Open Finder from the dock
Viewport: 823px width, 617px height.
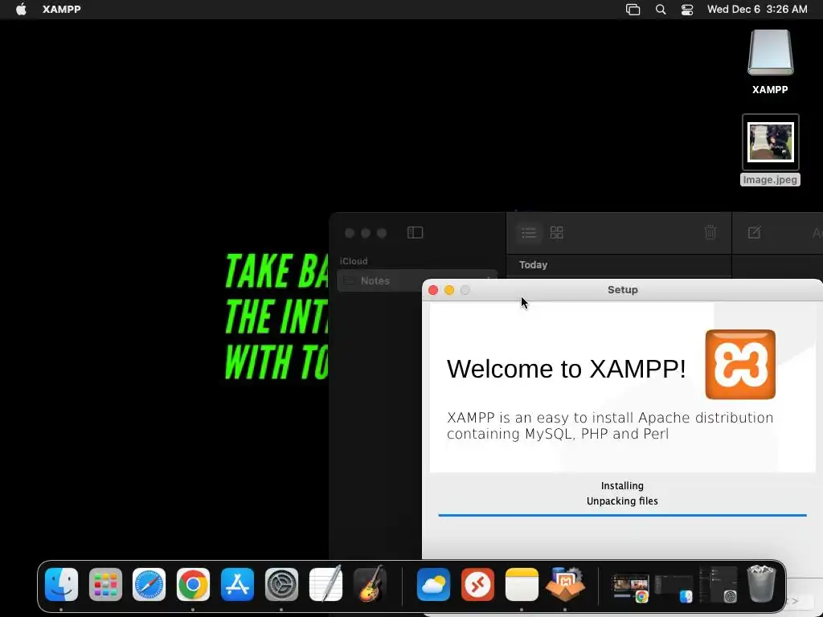pyautogui.click(x=61, y=585)
